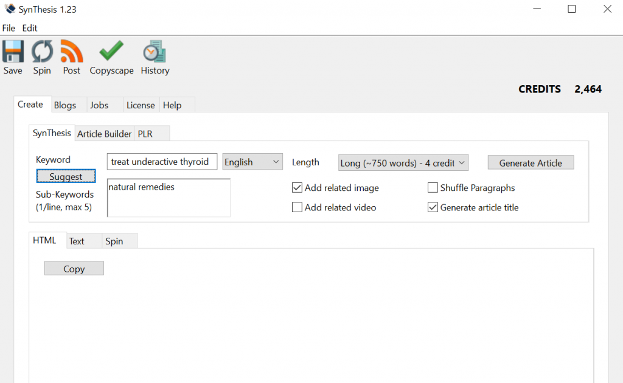This screenshot has height=383, width=623.
Task: Expand the Length dropdown
Action: 403,163
